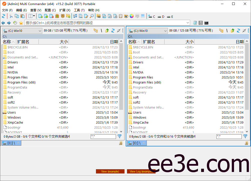
Task: Refresh with the blue arrows icon
Action: [4, 17]
